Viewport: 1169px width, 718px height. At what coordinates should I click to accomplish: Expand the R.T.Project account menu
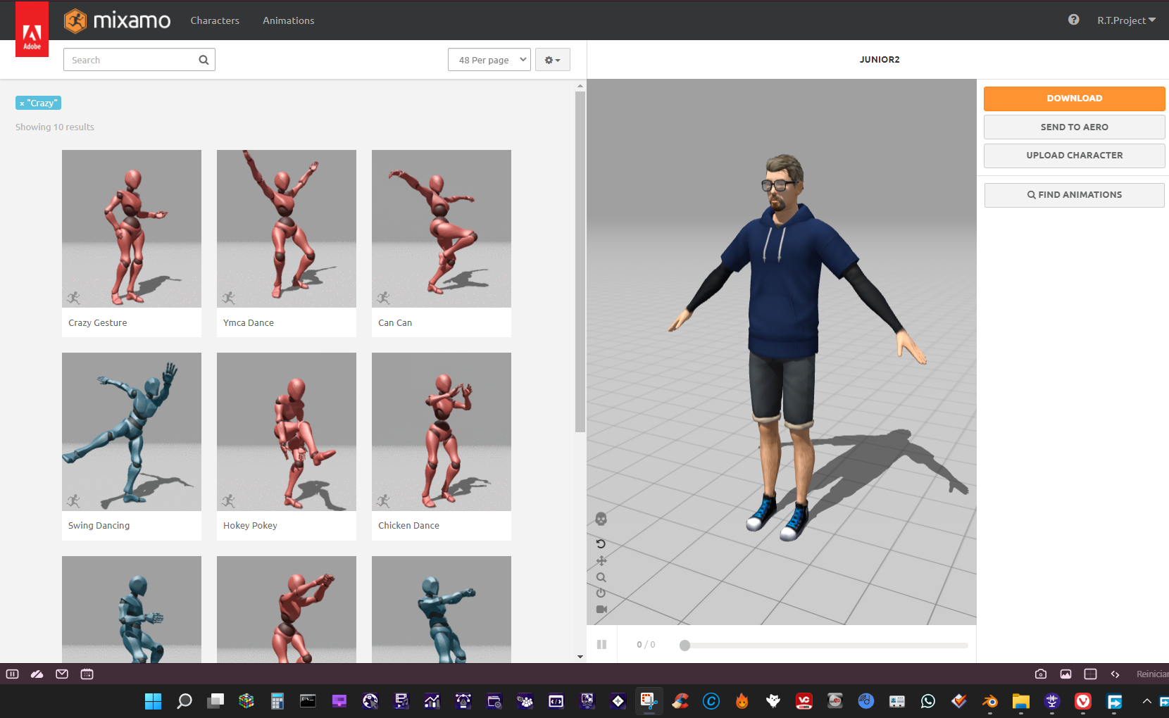point(1126,20)
